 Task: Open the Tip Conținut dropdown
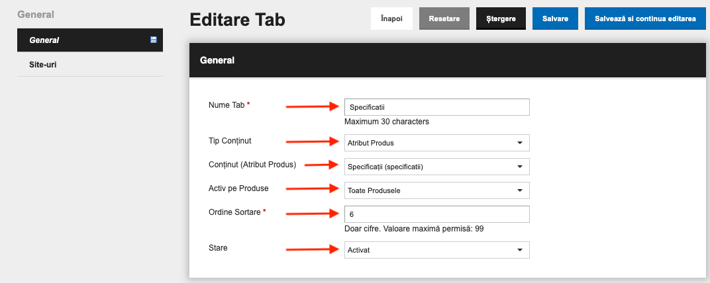(437, 143)
